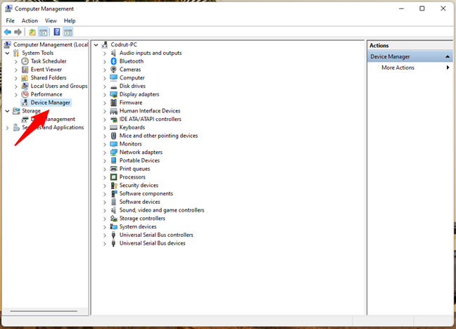Click the Security devices key icon
Viewport: 456px width, 329px height.
click(114, 186)
